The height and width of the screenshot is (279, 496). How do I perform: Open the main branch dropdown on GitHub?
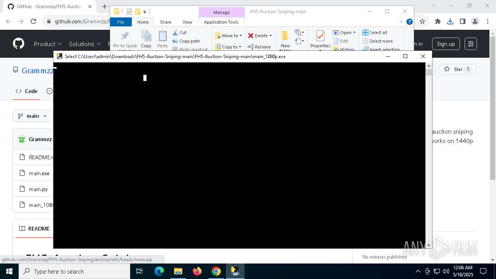(33, 116)
